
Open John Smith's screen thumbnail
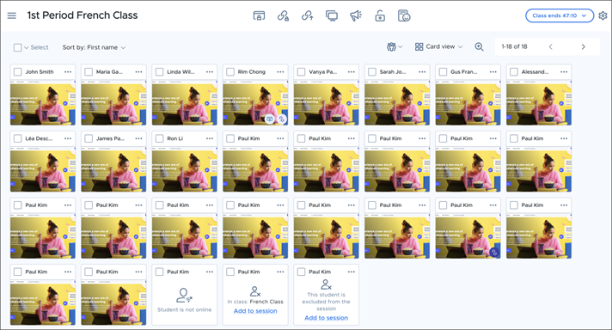[43, 103]
